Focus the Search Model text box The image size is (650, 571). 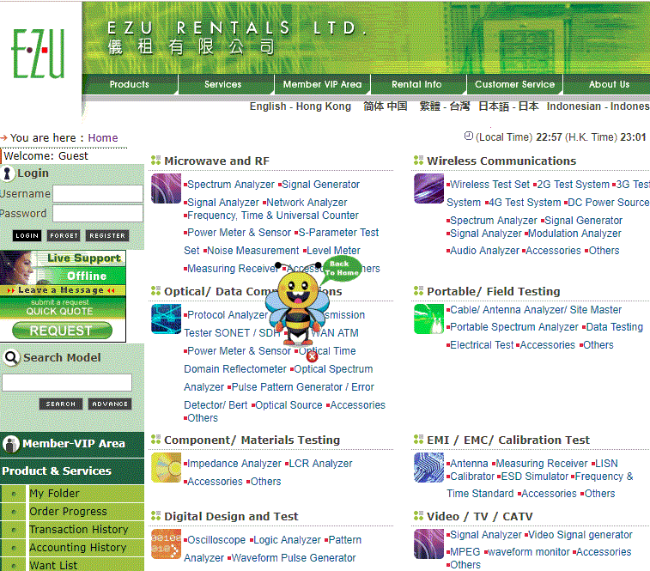click(x=67, y=383)
